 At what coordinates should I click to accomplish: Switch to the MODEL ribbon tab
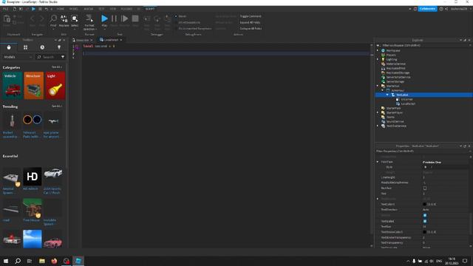(74, 9)
